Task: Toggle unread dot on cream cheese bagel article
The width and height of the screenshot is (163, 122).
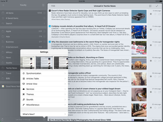Action: coord(151,92)
